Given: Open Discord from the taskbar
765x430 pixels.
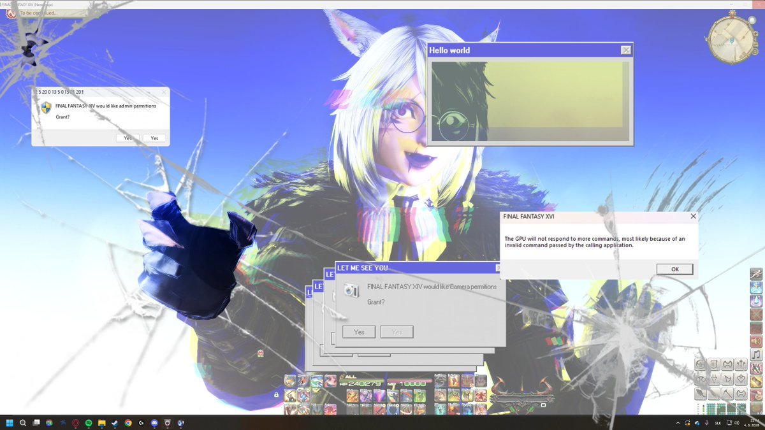Looking at the screenshot, I should (154, 422).
